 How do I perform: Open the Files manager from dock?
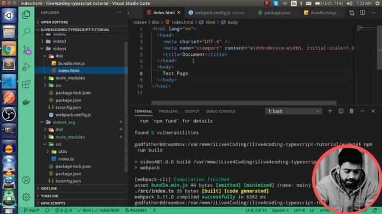click(9, 32)
